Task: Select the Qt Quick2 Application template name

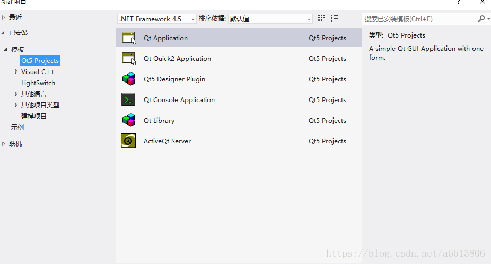Action: click(177, 58)
